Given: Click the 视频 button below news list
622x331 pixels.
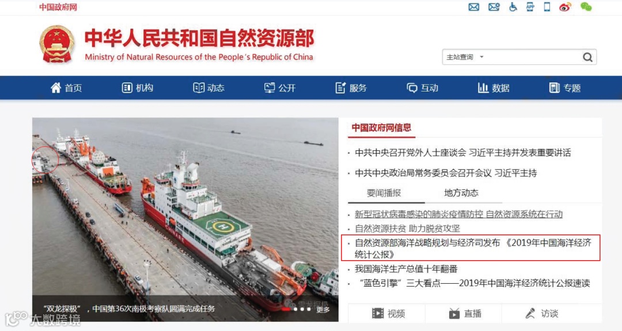Looking at the screenshot, I should (388, 314).
